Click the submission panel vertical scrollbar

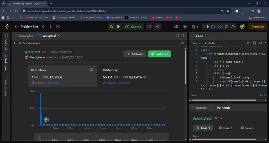(186, 67)
